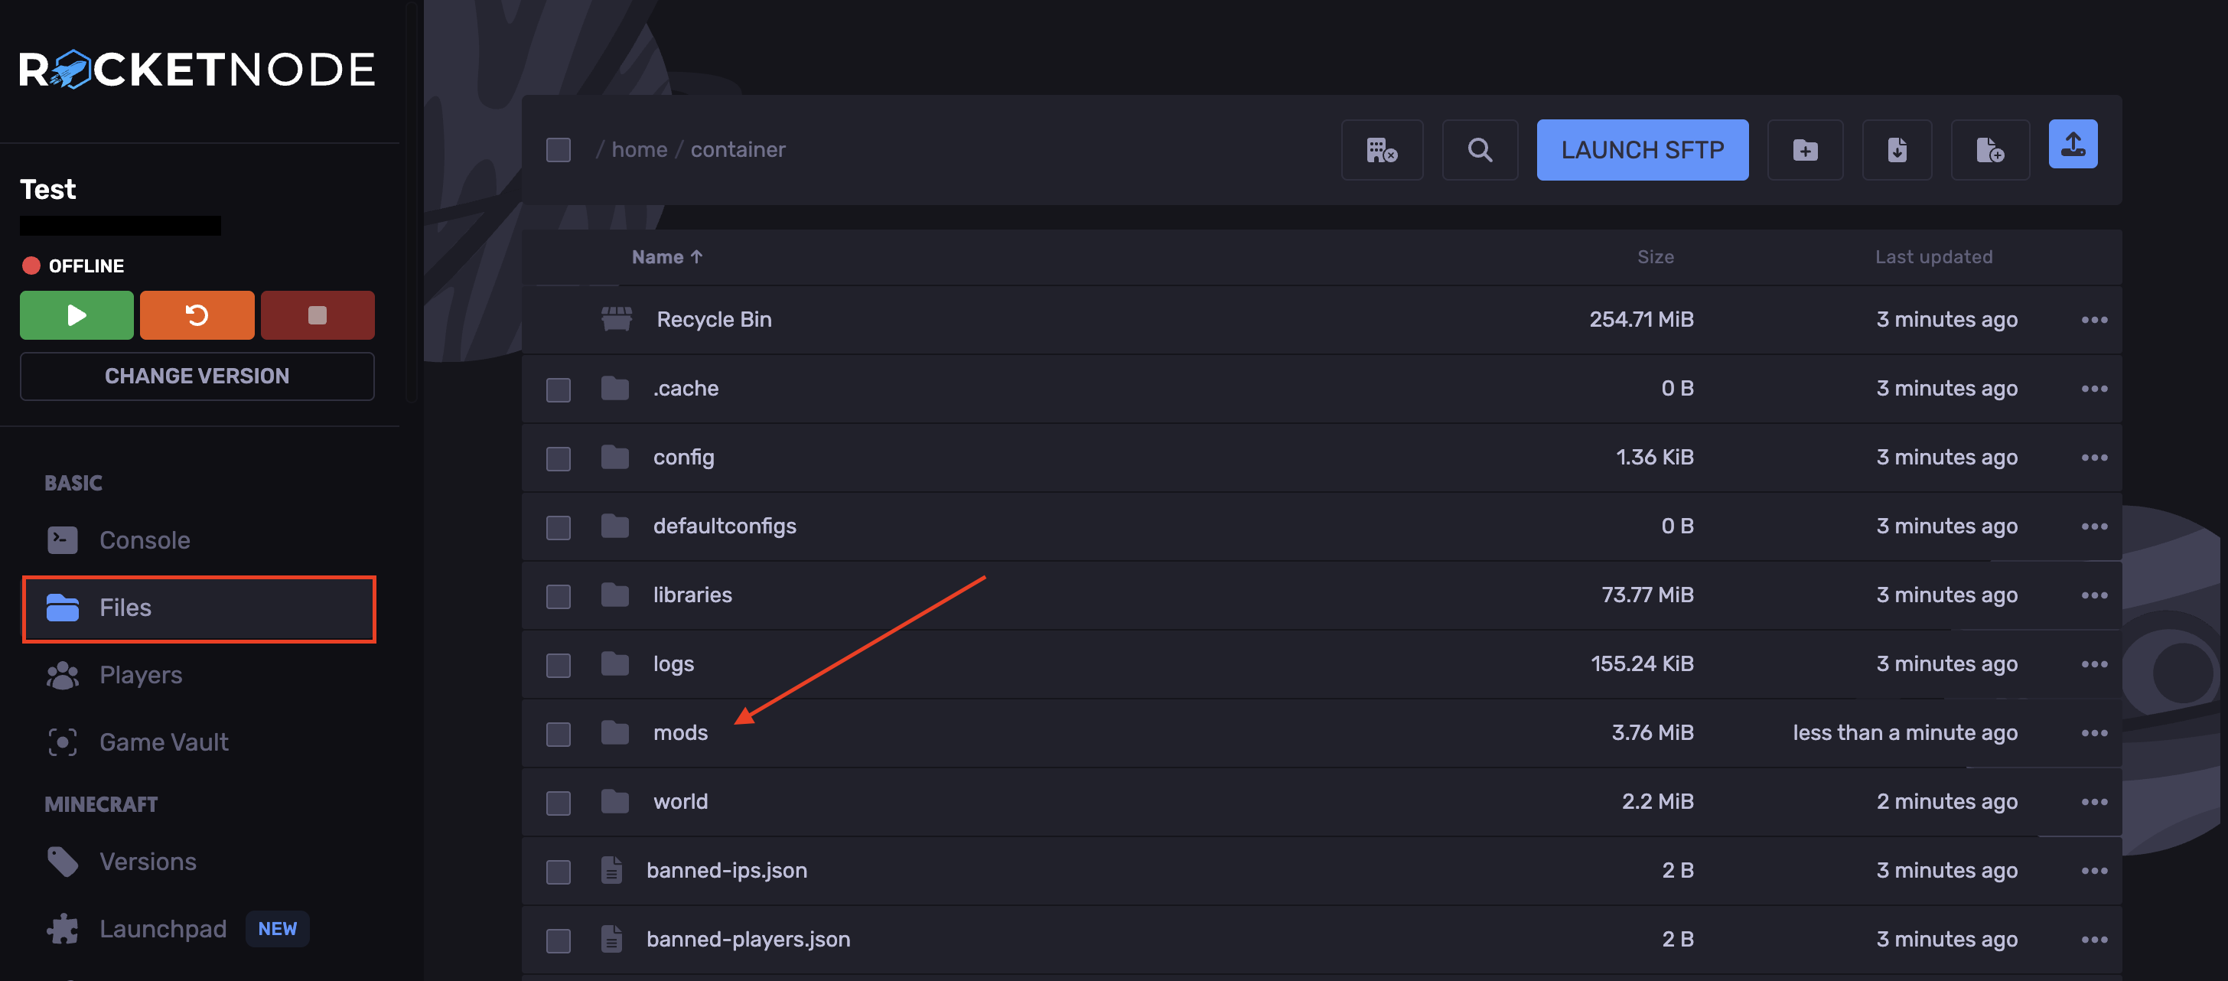Toggle the select-all files checkbox

(559, 150)
